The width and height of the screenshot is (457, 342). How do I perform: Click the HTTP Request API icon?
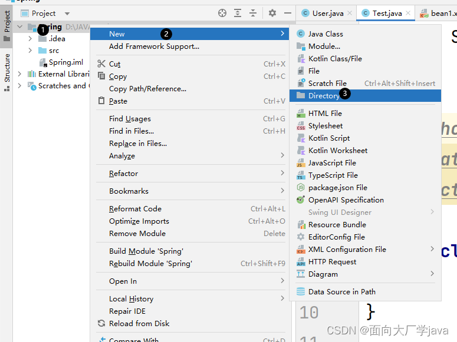click(301, 262)
